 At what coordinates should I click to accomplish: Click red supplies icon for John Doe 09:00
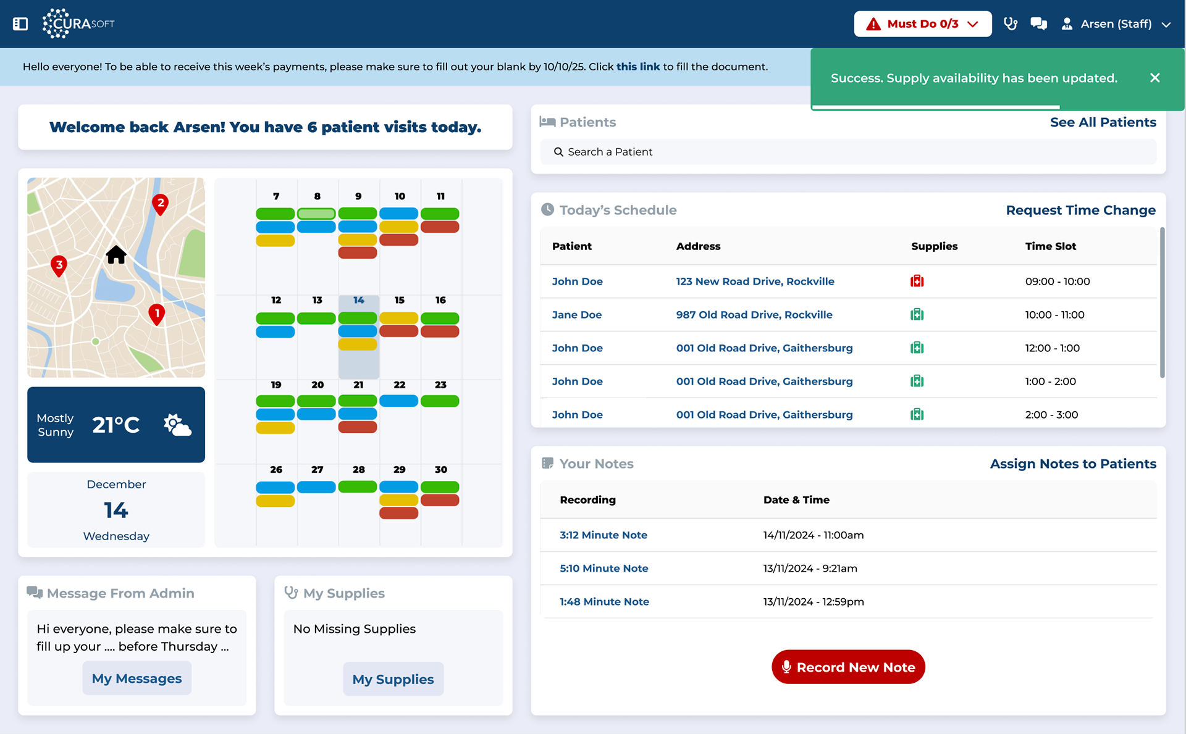(917, 282)
